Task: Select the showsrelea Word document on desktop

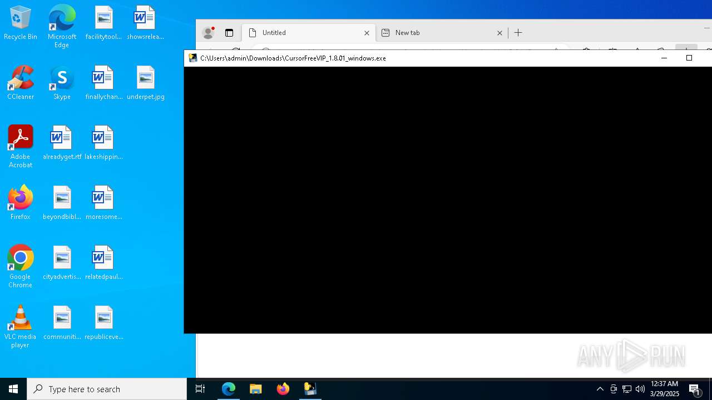Action: (x=145, y=23)
